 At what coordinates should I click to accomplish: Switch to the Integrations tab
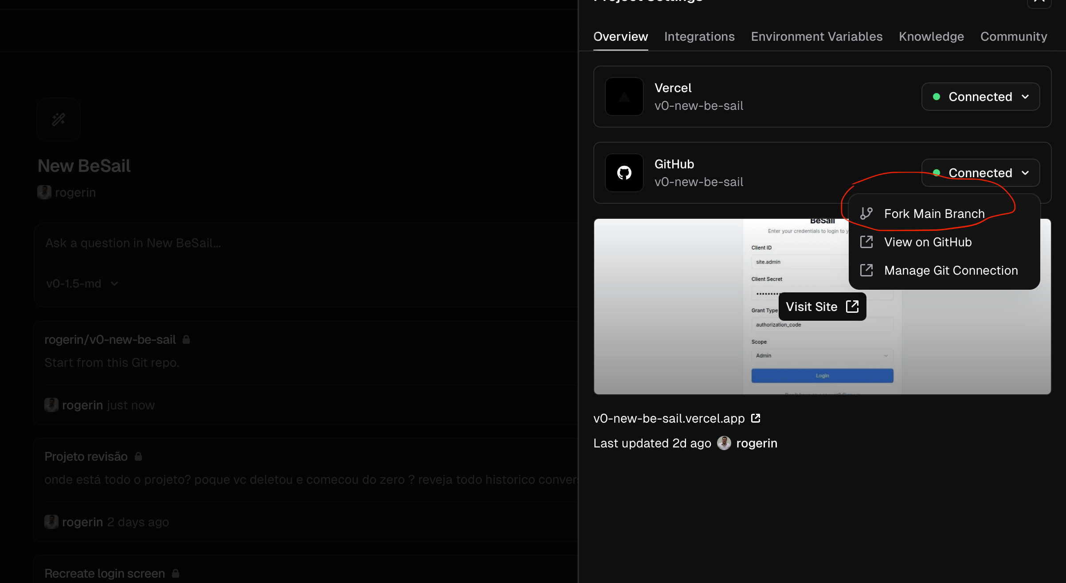tap(699, 36)
